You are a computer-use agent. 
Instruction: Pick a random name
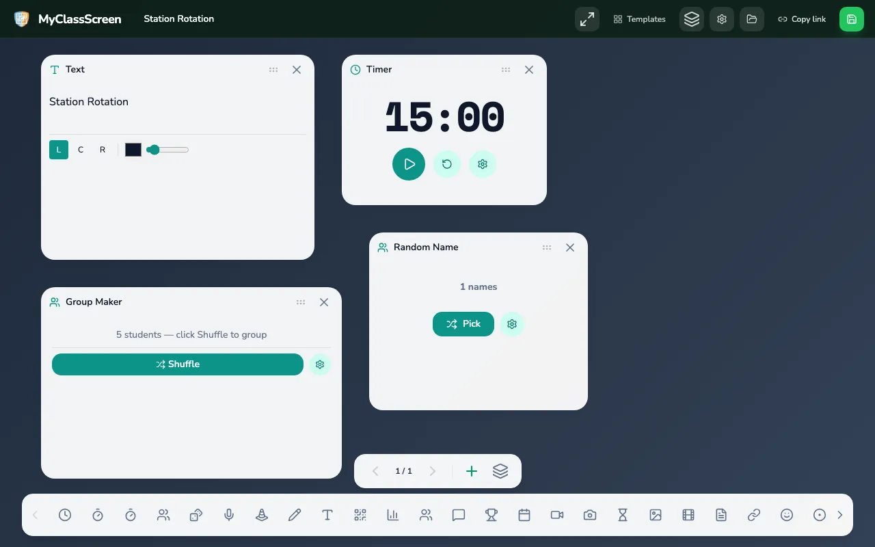tap(463, 324)
